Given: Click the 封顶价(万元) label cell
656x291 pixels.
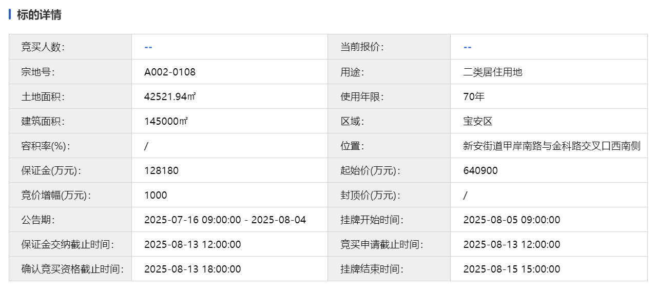Looking at the screenshot, I should (389, 195).
